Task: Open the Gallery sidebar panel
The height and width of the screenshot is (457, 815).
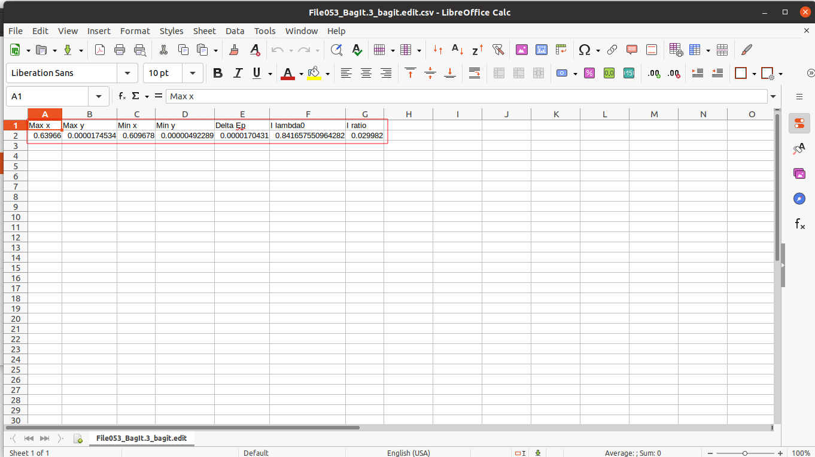Action: point(799,173)
